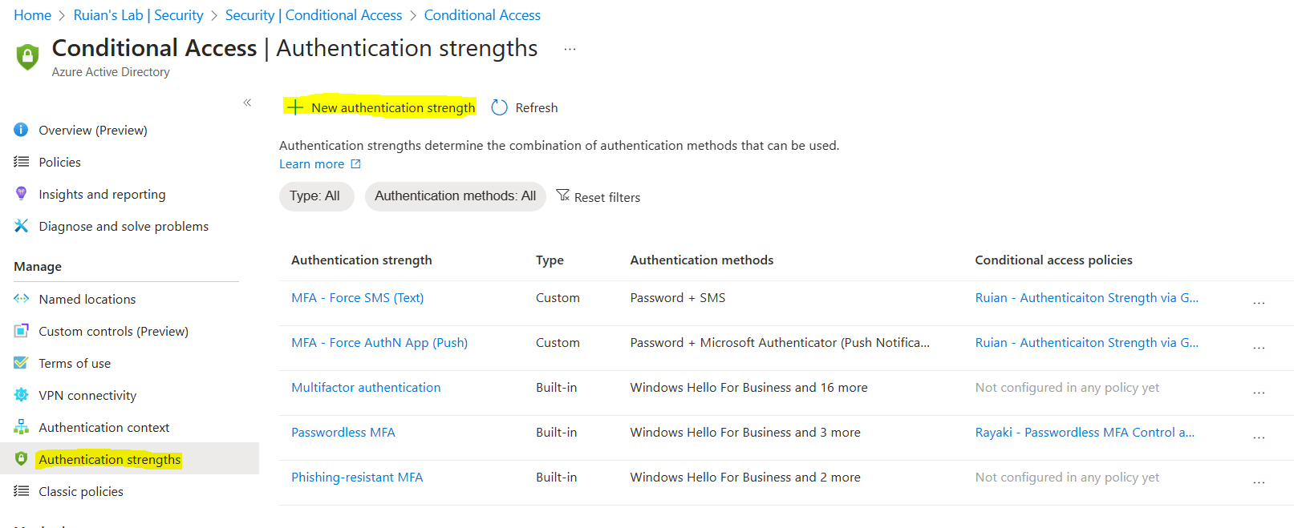Image resolution: width=1294 pixels, height=528 pixels.
Task: Go to Home breadcrumb
Action: [32, 15]
